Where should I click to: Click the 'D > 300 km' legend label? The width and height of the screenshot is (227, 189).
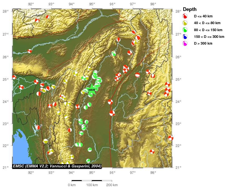coord(203,43)
